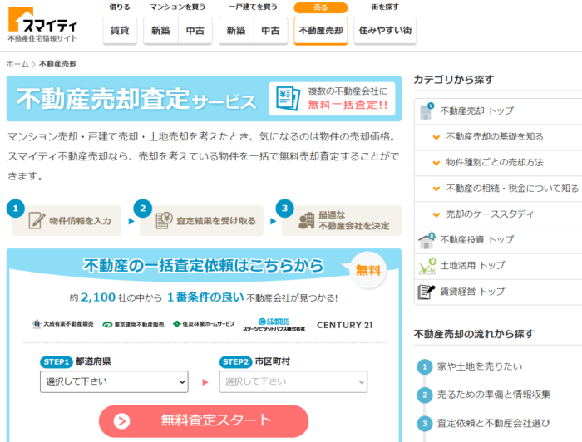The height and width of the screenshot is (442, 582).
Task: Open マンション 新築 tab
Action: (x=160, y=31)
